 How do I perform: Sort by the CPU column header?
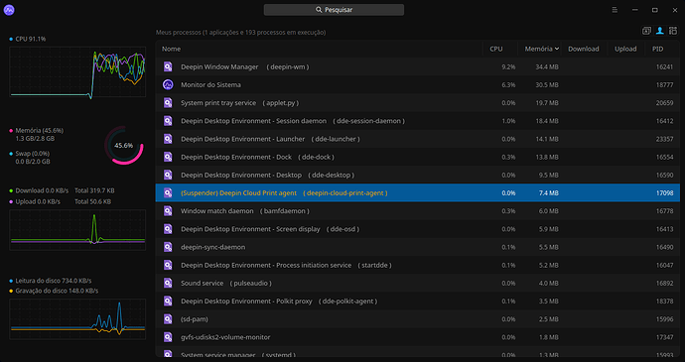pos(500,49)
